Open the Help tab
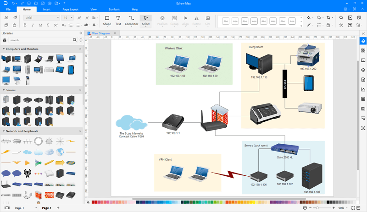 coord(135,9)
